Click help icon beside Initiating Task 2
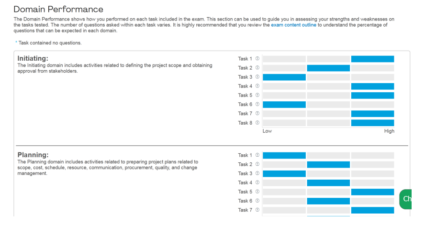 coord(257,68)
